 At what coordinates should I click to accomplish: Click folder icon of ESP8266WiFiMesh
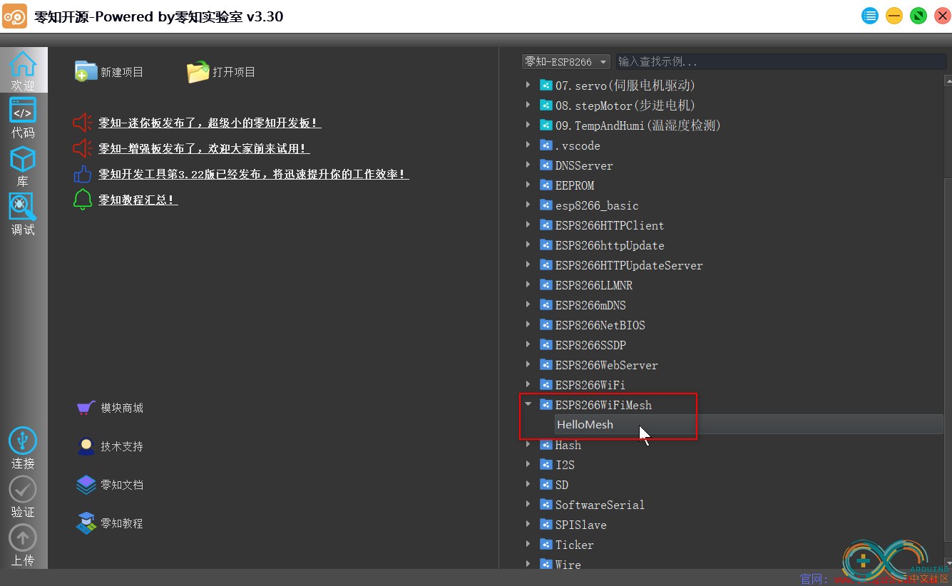pyautogui.click(x=546, y=404)
